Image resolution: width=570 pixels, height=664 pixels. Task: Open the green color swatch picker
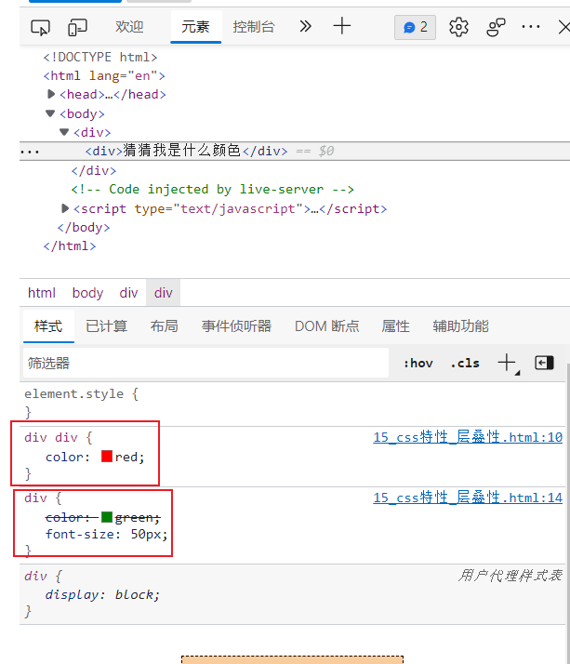(x=107, y=517)
